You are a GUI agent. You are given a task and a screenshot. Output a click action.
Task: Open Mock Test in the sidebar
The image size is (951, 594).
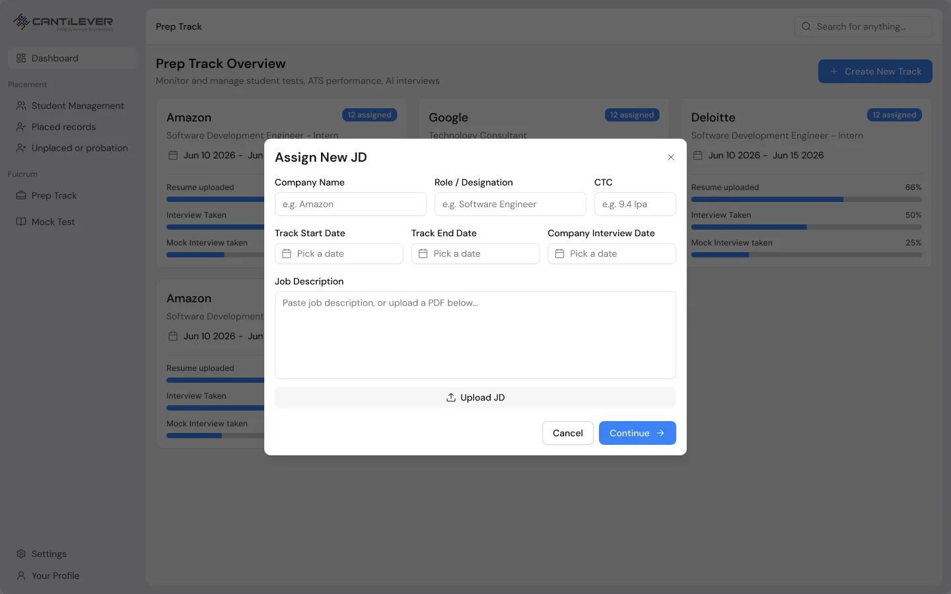click(72, 222)
